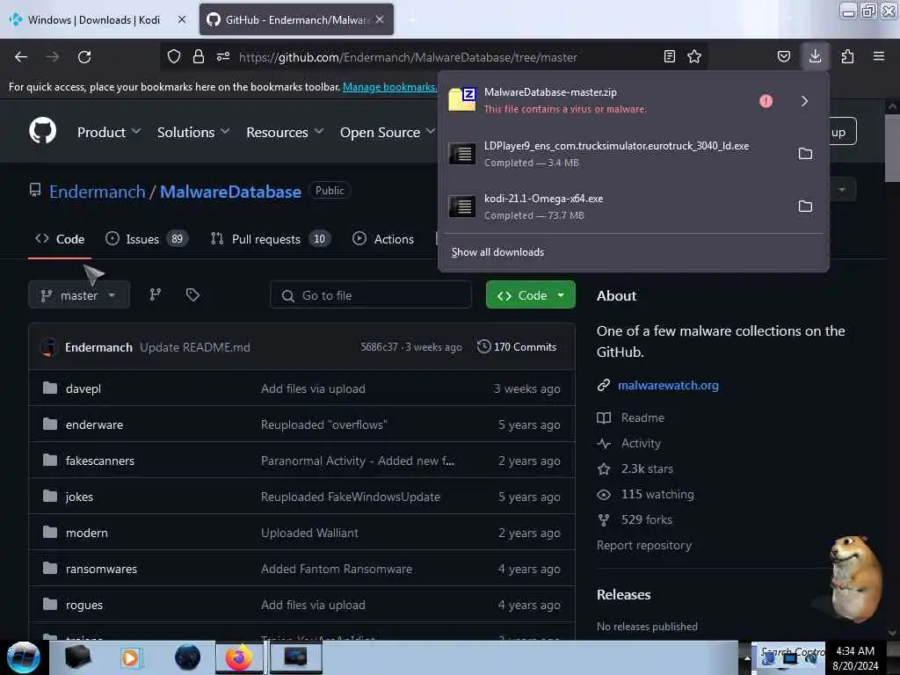Open site permissions icon in address bar
This screenshot has height=675, width=900.
[223, 56]
